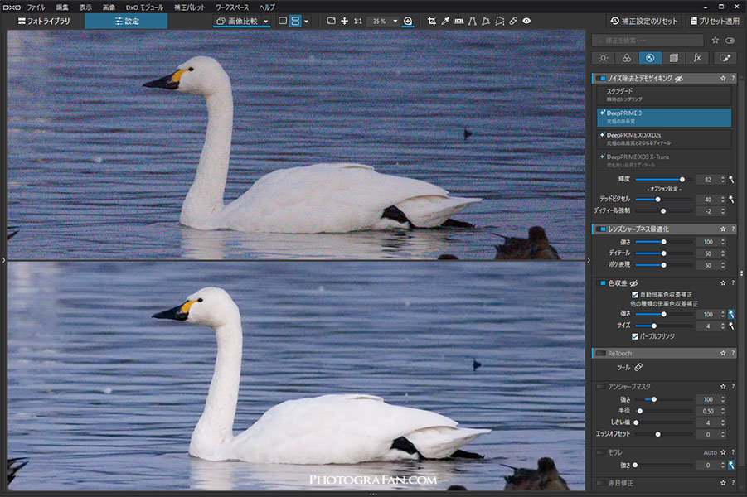Click favorites star next to search field
The height and width of the screenshot is (497, 747).
715,41
